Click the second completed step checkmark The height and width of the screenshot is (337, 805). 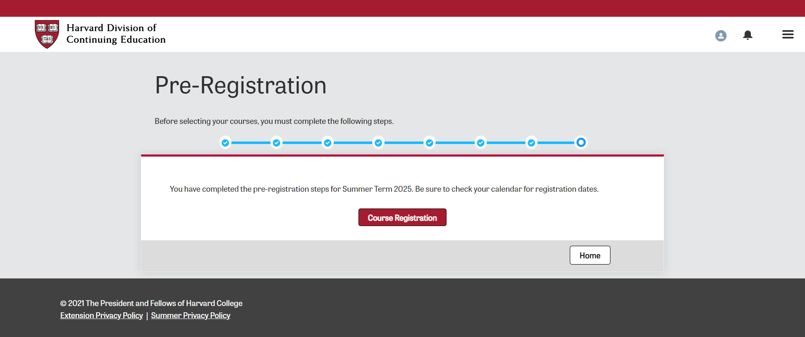point(277,143)
